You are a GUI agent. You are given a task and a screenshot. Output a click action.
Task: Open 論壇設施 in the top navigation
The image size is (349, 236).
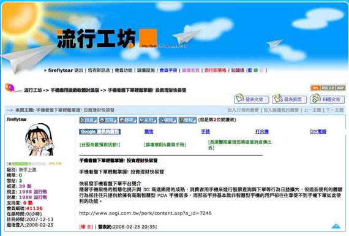[146, 70]
